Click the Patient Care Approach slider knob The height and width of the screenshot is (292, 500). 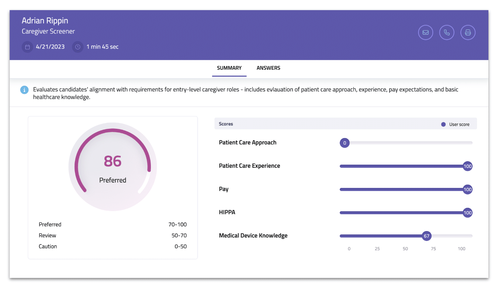tap(345, 143)
